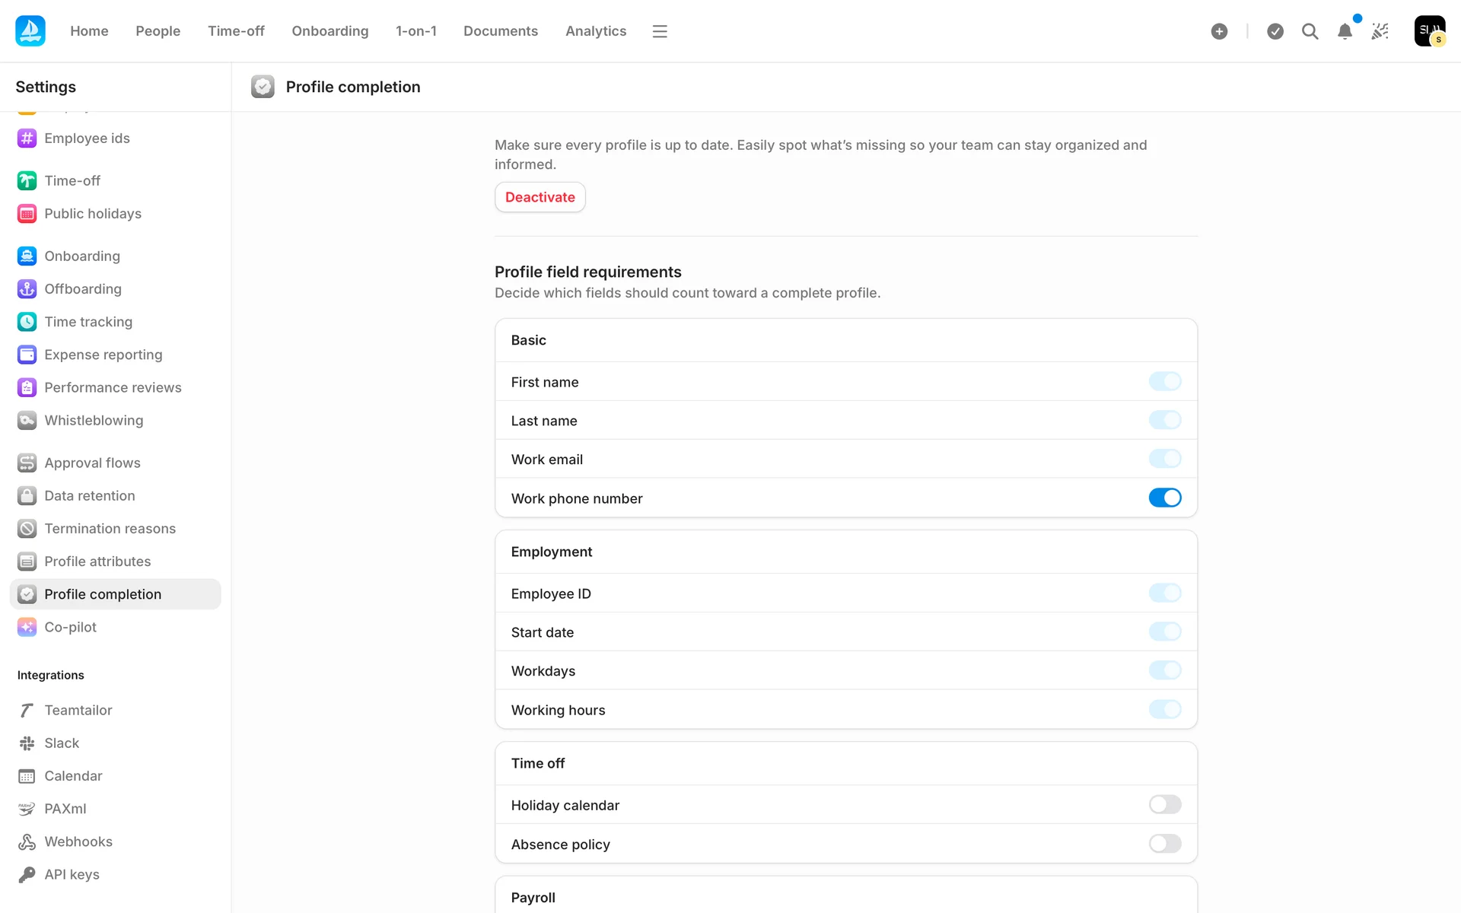This screenshot has height=913, width=1461.
Task: Click the plus add icon
Action: point(1219,31)
